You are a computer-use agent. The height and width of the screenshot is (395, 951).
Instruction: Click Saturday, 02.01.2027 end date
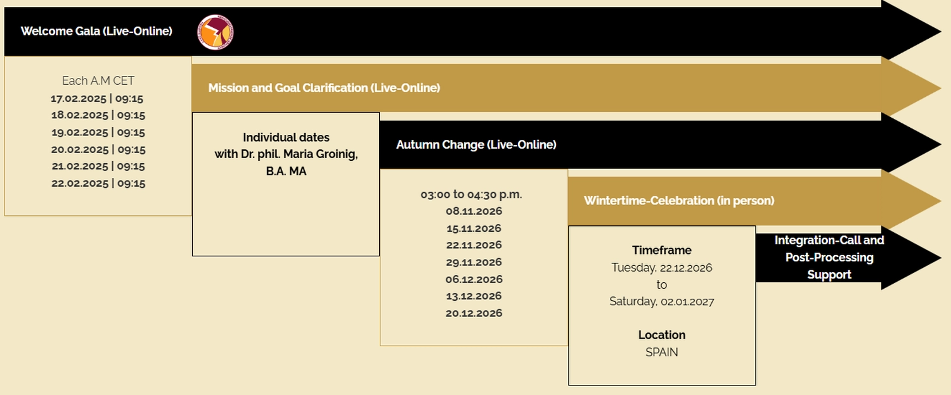click(662, 302)
